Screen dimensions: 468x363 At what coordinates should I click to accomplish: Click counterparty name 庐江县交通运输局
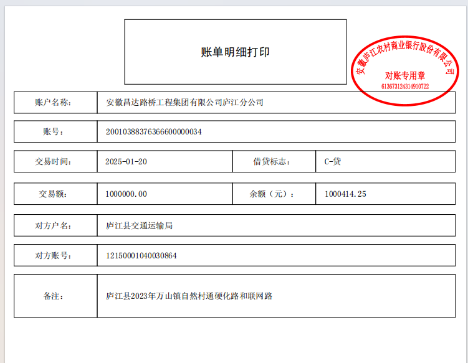(x=139, y=225)
